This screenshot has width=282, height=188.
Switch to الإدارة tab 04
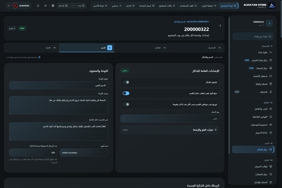coord(31,48)
